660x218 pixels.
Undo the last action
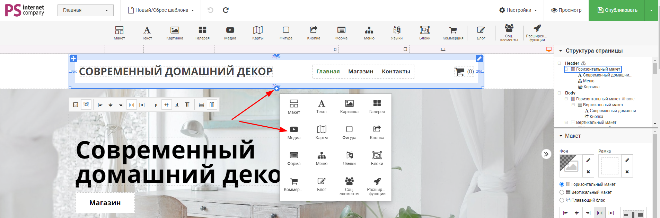point(210,10)
